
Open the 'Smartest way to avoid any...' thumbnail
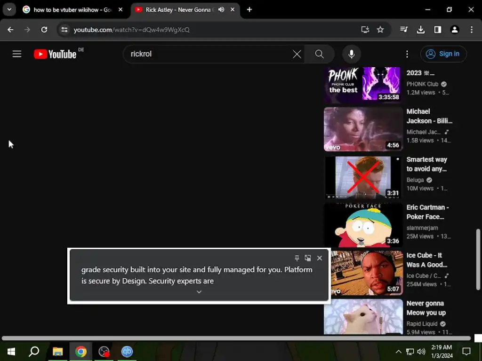[363, 177]
